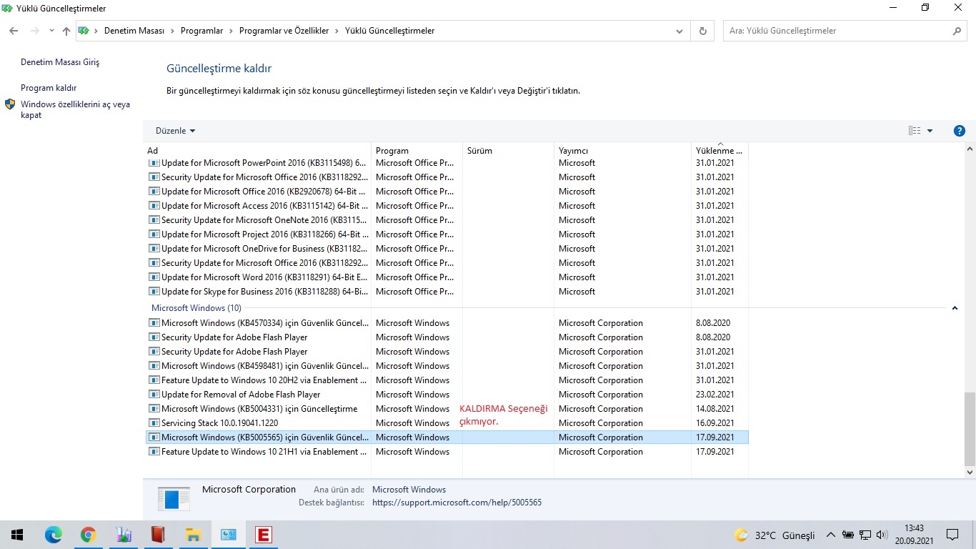Go up one folder level arrow
The image size is (976, 549).
(66, 31)
